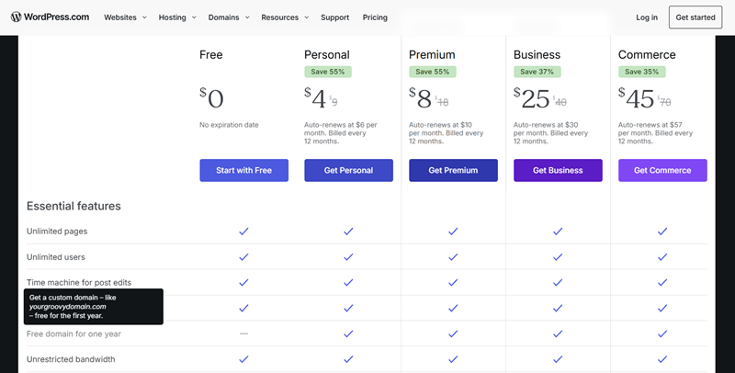Click Free domain for one year label
Screen dimensions: 735x373
73,333
